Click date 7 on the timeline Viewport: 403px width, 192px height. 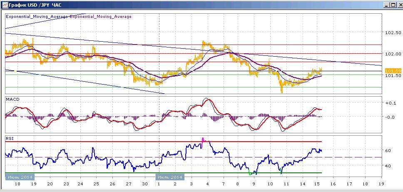pyautogui.click(x=223, y=184)
